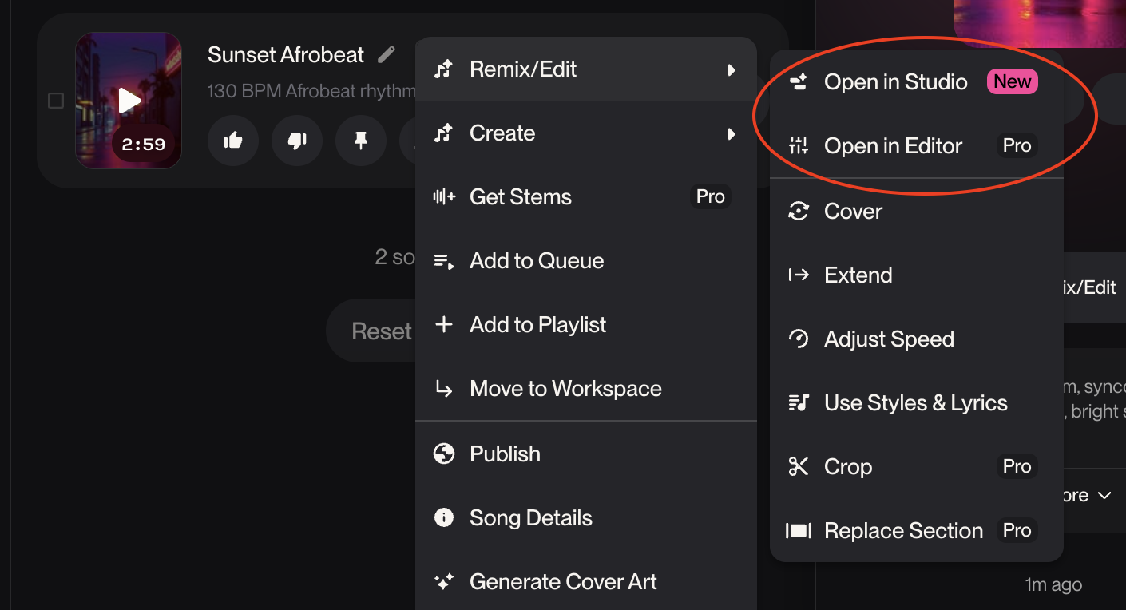The height and width of the screenshot is (610, 1126).
Task: Pin the Sunset Afrobeat song
Action: [360, 140]
